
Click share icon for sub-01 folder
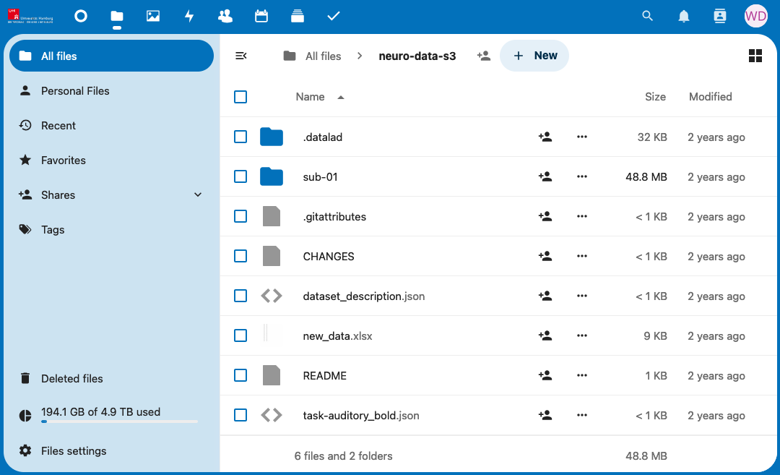pos(545,176)
